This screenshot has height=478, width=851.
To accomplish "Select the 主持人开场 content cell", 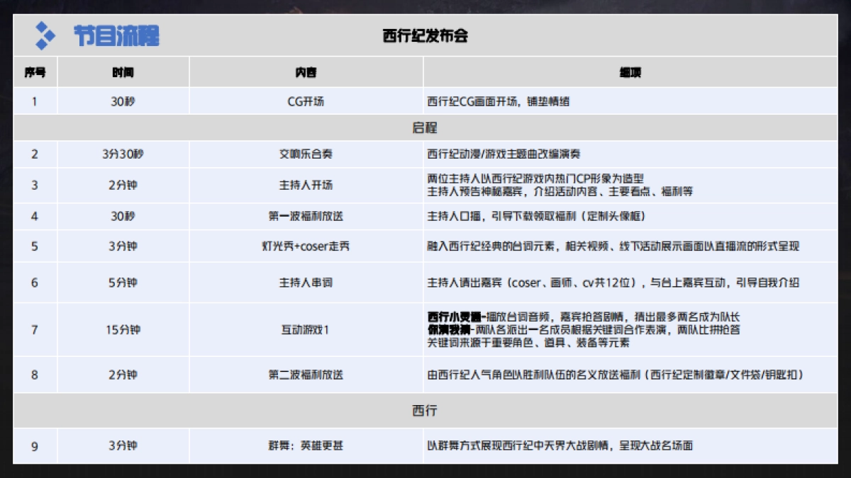I will tap(305, 185).
